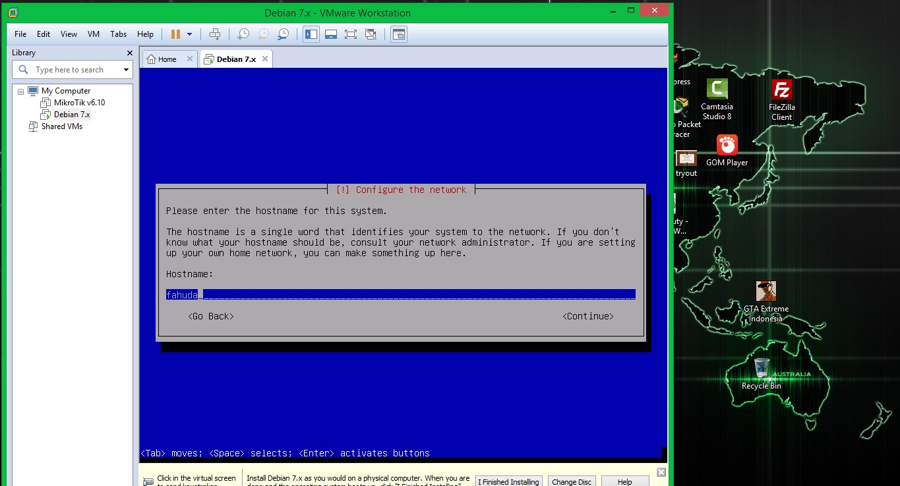Open the File menu
Image resolution: width=900 pixels, height=486 pixels.
click(x=20, y=34)
